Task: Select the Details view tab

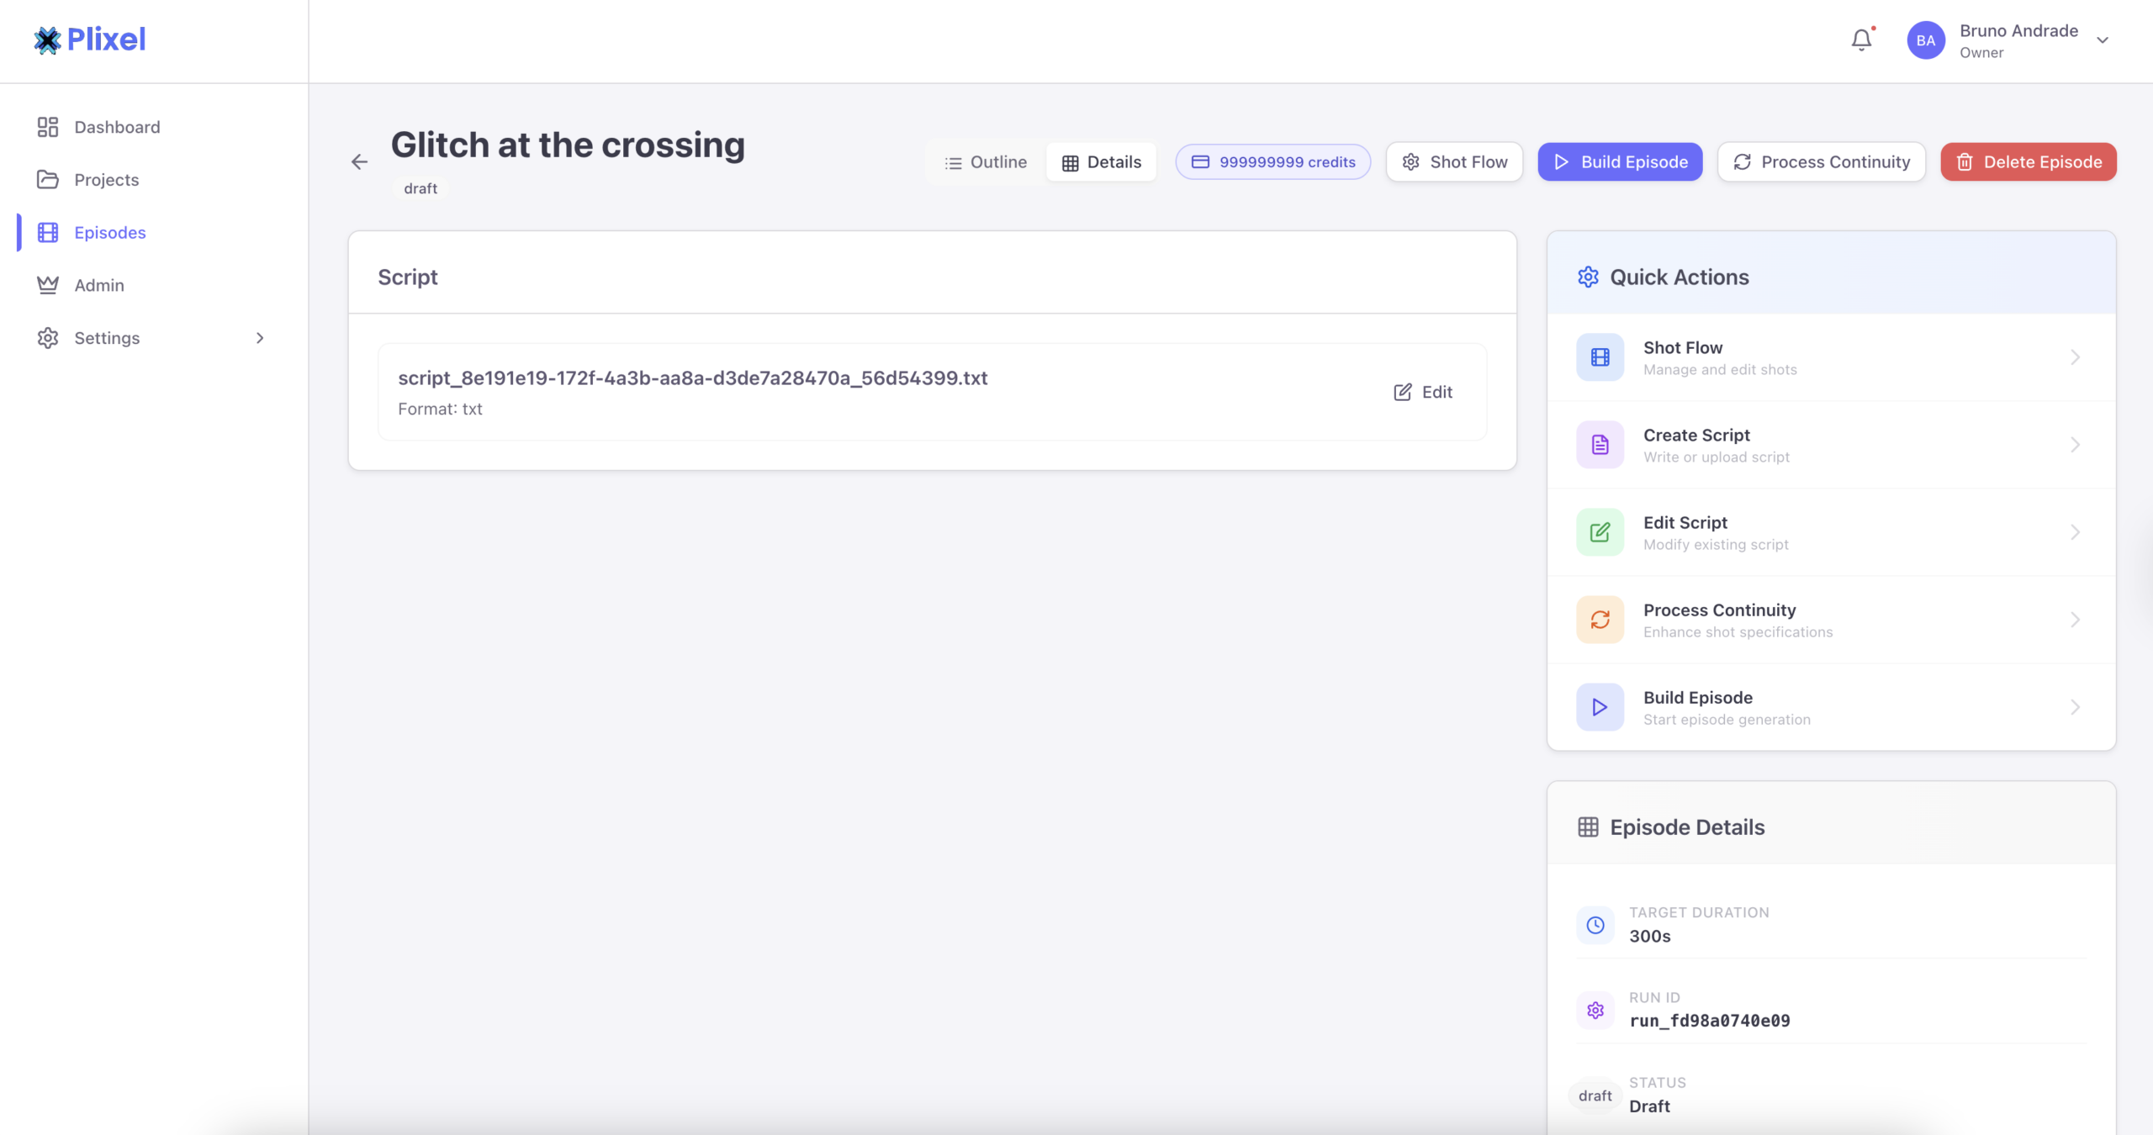Action: click(x=1101, y=162)
